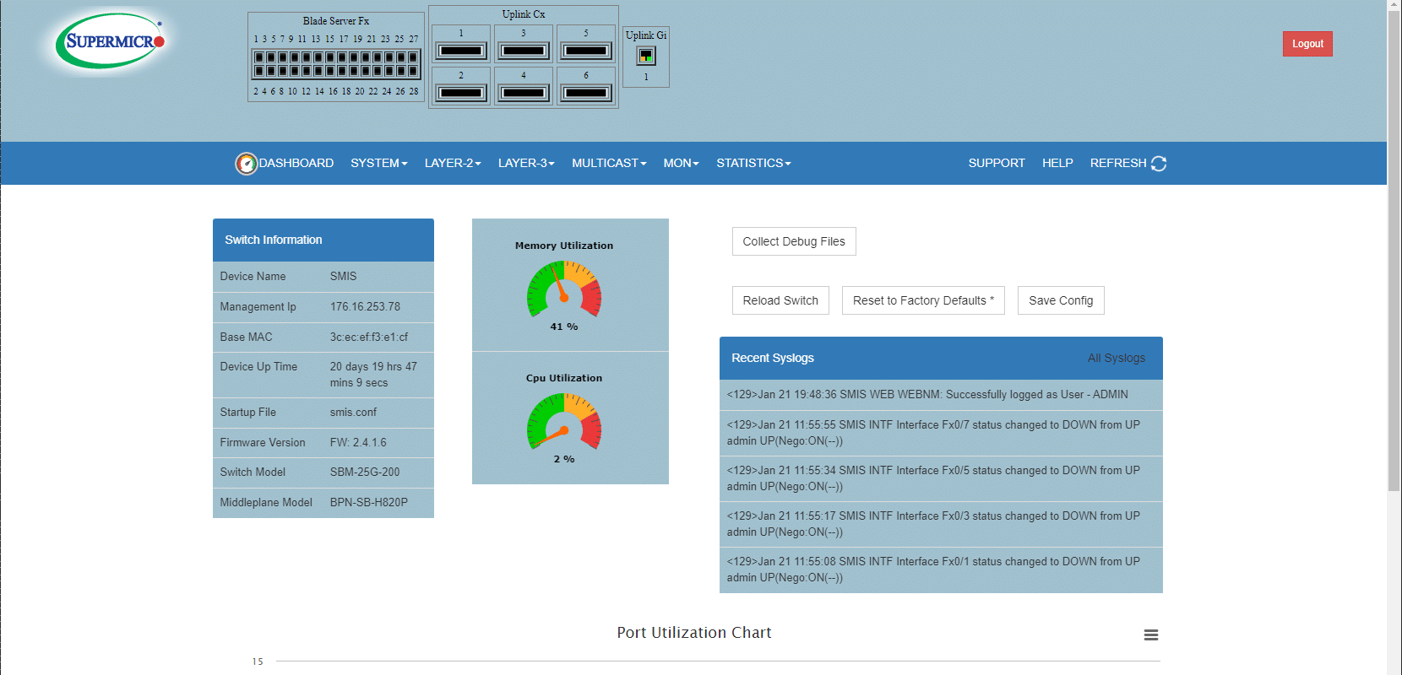1402x675 pixels.
Task: Click the Supermicro logo
Action: tap(110, 40)
